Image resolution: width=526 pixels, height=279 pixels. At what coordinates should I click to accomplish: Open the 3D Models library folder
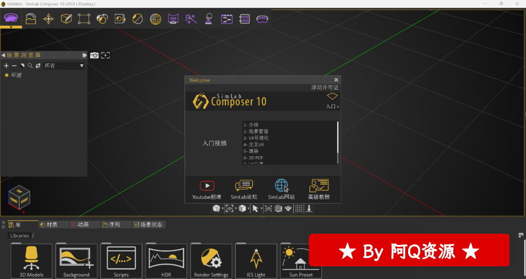pos(32,261)
